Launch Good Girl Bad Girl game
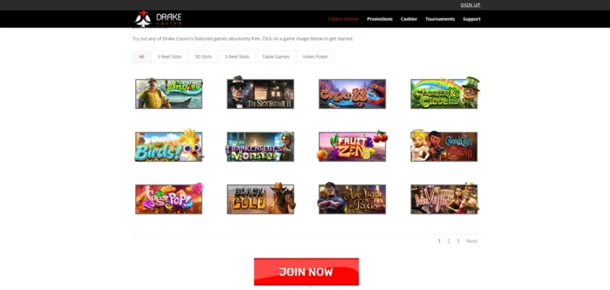Viewport: 610px width, 290px height. (444, 146)
